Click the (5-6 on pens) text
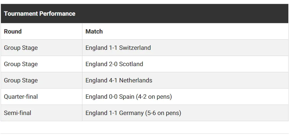292x135 pixels. [163, 113]
